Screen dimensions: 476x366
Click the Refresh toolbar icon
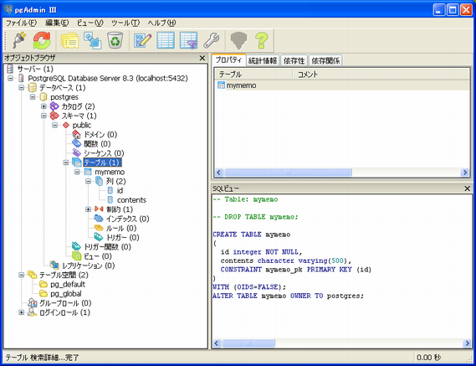(x=42, y=40)
